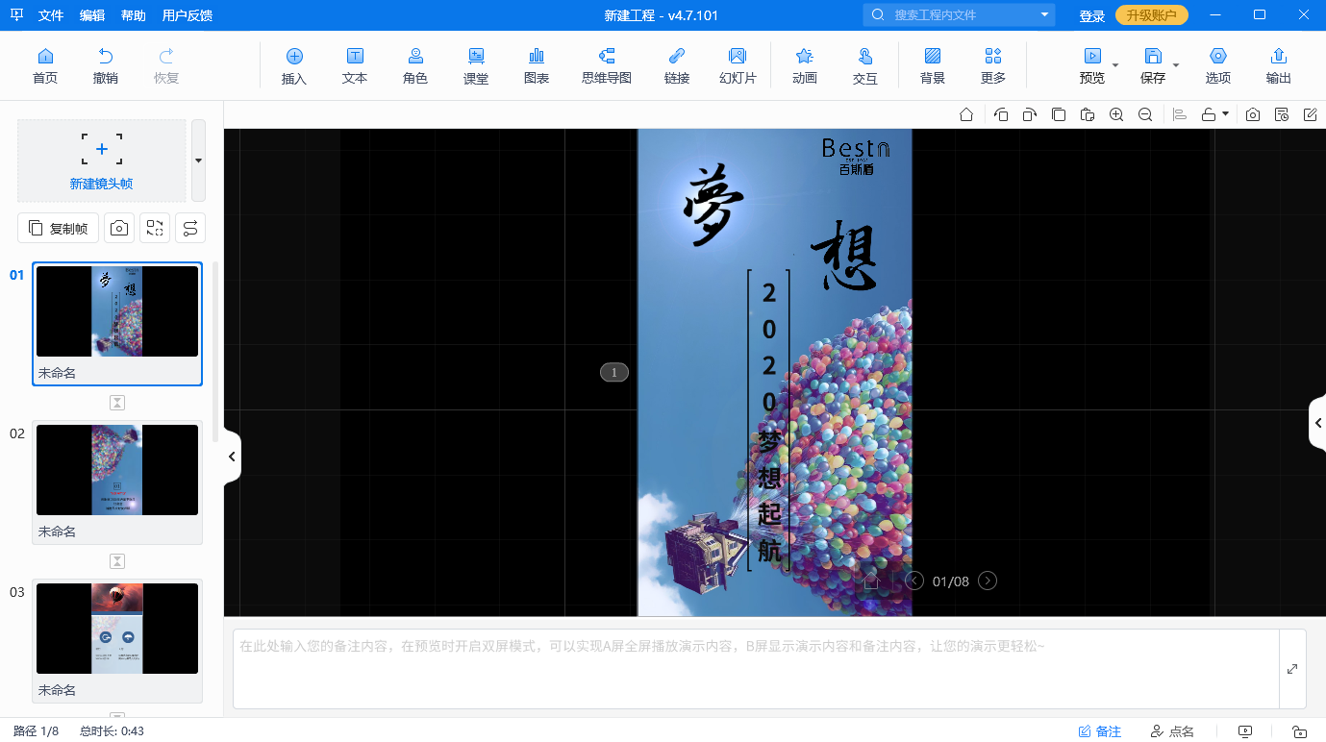
Task: Go to next slide arrow beside 01/08
Action: coord(988,581)
